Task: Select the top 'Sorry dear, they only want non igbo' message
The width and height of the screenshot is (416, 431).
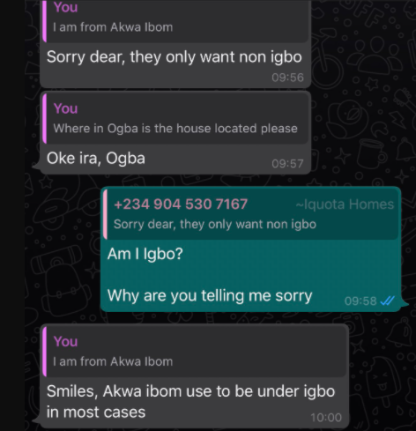Action: point(175,56)
